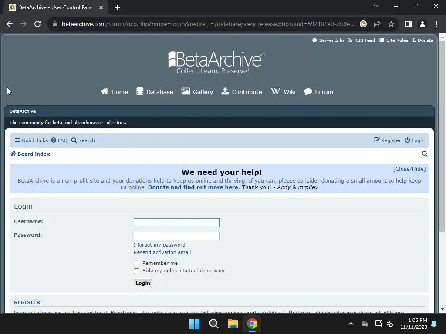Open the FAQ page
This screenshot has width=446, height=334.
(x=59, y=140)
